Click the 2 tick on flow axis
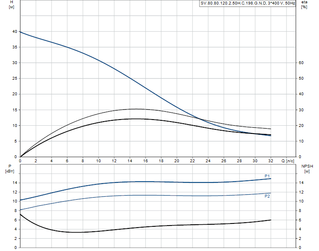The width and height of the screenshot is (319, 251). [36, 161]
